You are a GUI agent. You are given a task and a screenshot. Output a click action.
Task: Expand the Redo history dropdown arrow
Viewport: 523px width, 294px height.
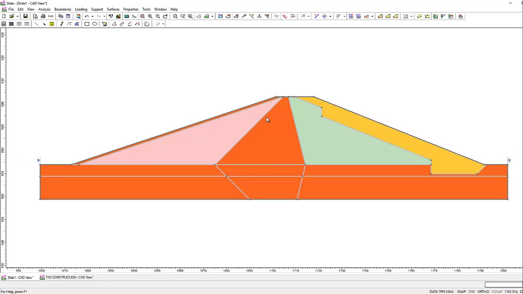click(104, 16)
